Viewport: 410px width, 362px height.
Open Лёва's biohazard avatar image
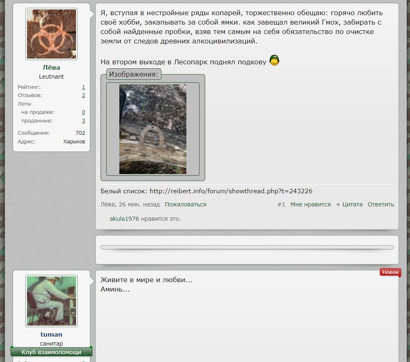(x=52, y=34)
